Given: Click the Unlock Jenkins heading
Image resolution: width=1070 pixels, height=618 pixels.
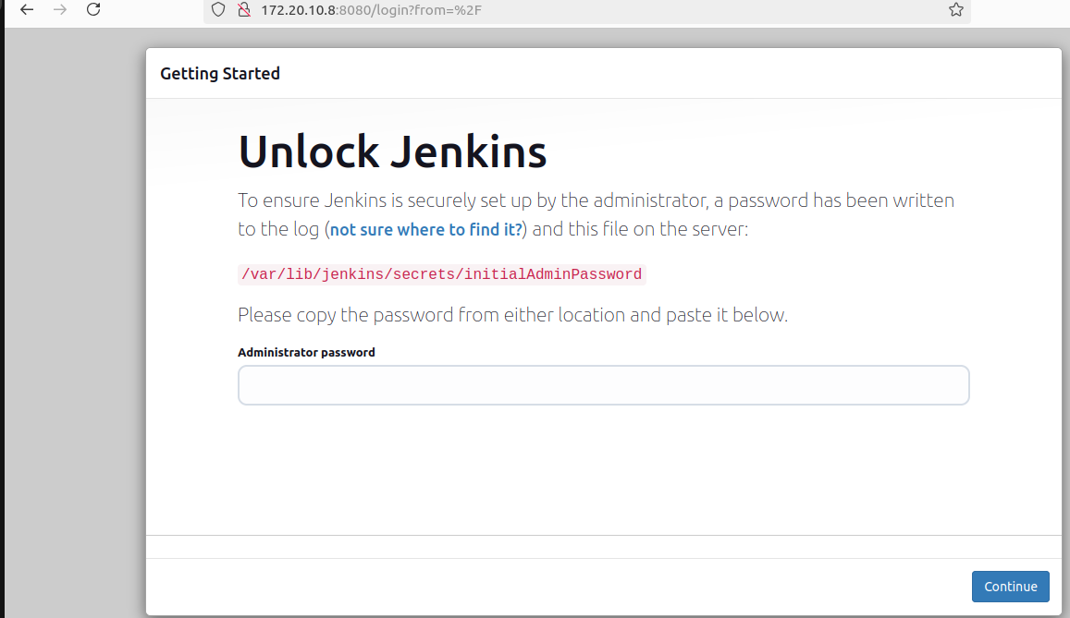Looking at the screenshot, I should click(392, 151).
